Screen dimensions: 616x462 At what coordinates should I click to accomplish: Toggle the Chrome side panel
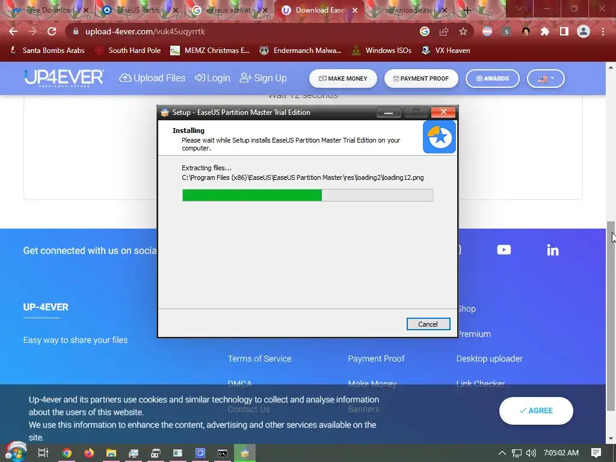coord(564,31)
